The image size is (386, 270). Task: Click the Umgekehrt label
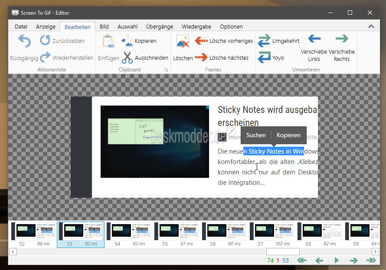coord(286,41)
